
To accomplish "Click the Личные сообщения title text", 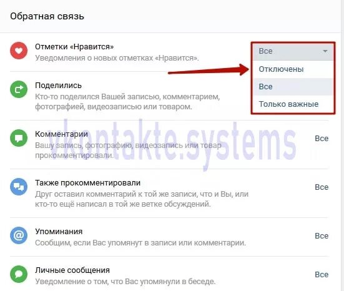I will click(72, 270).
